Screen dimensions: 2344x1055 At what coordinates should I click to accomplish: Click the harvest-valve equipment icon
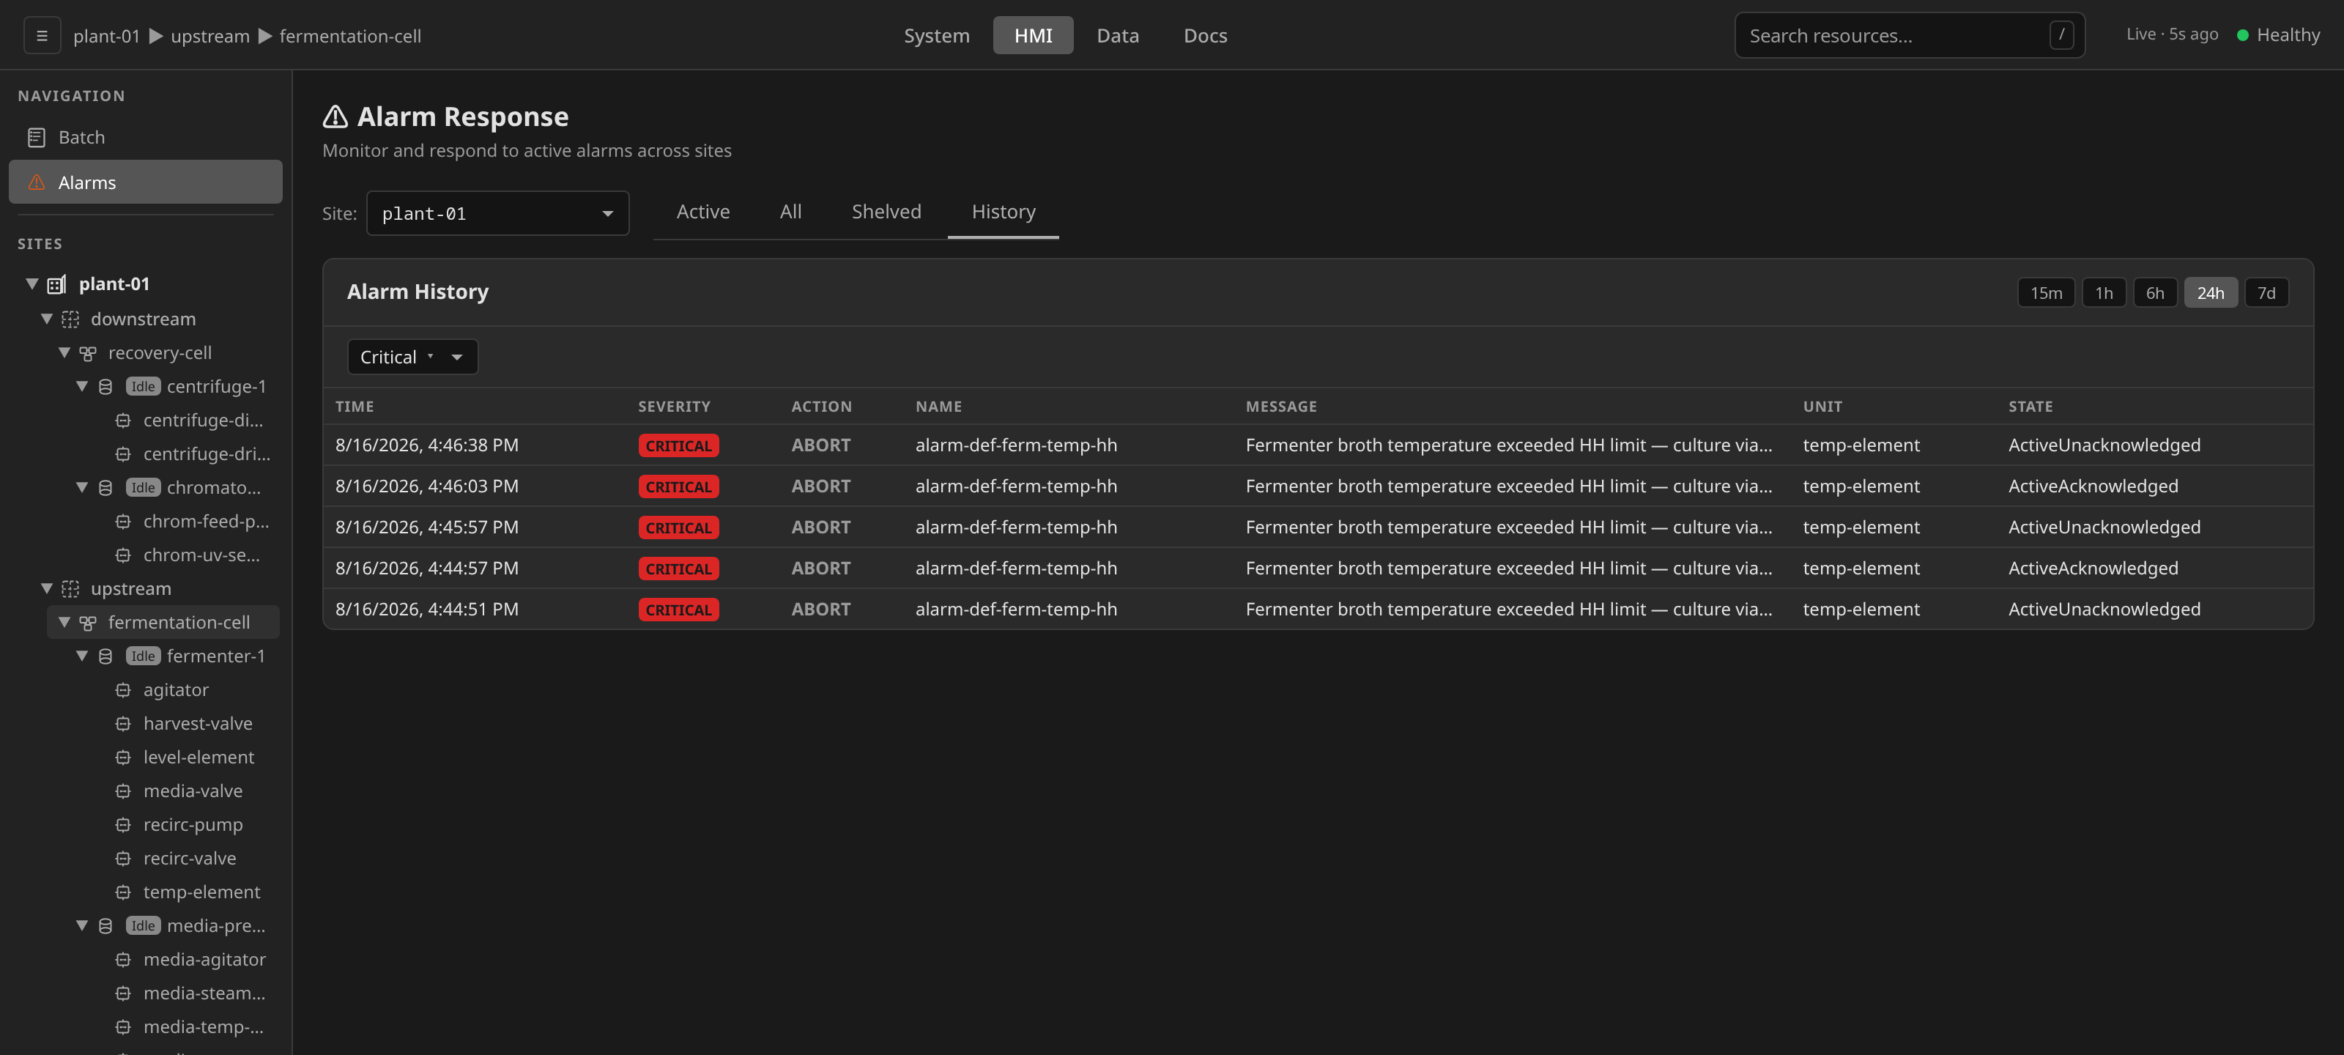tap(123, 723)
